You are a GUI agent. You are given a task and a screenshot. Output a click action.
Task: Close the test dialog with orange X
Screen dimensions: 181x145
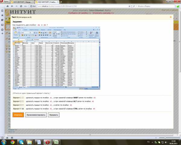(x=171, y=17)
